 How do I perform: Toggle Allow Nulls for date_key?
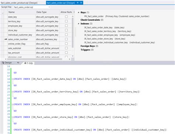(x=66, y=17)
